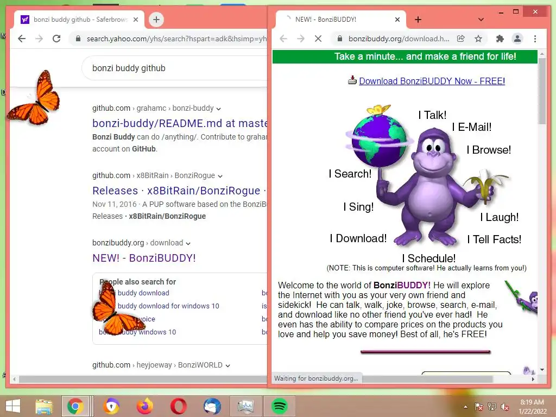Open bonzi-buddy/README.md search result

[x=179, y=123]
